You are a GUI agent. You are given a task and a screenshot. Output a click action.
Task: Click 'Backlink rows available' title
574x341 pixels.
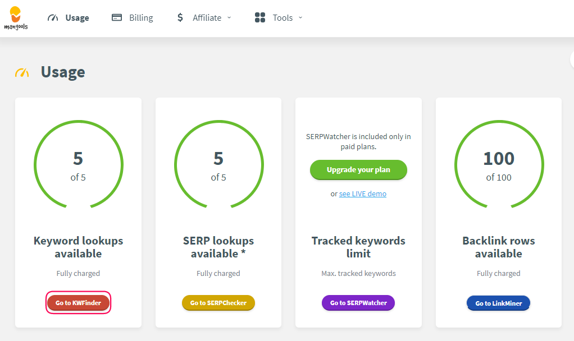(499, 247)
